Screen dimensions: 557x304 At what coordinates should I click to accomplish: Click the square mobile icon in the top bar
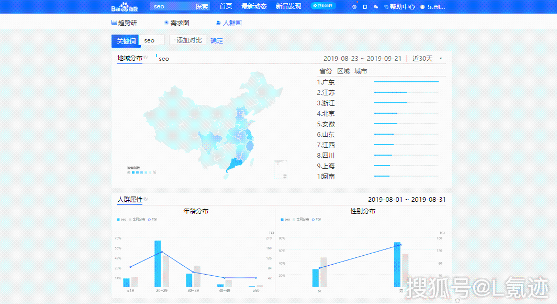365,7
